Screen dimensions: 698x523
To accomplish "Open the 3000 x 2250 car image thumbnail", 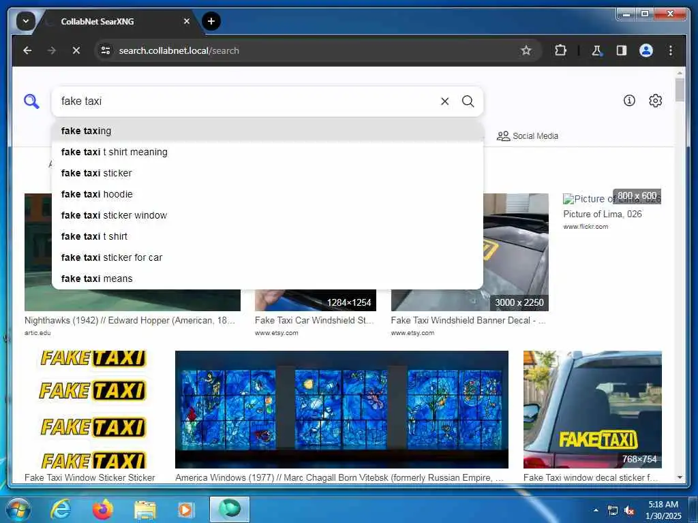I will click(515, 252).
